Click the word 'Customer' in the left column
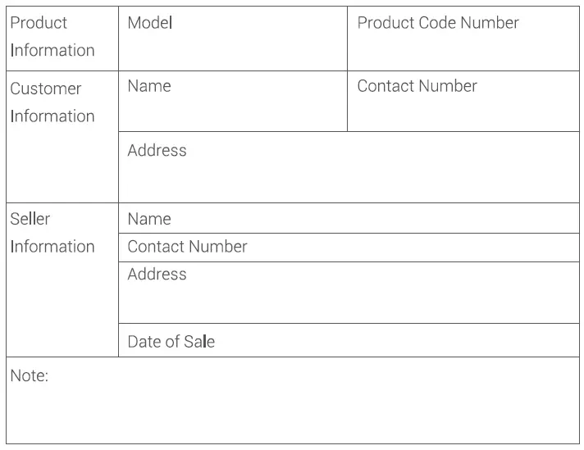 tap(46, 89)
